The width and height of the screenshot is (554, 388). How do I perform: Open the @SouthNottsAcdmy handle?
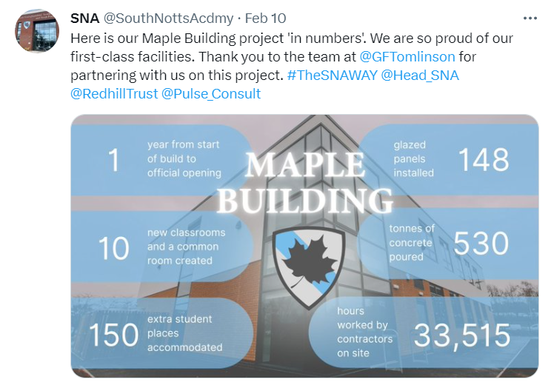pos(168,19)
